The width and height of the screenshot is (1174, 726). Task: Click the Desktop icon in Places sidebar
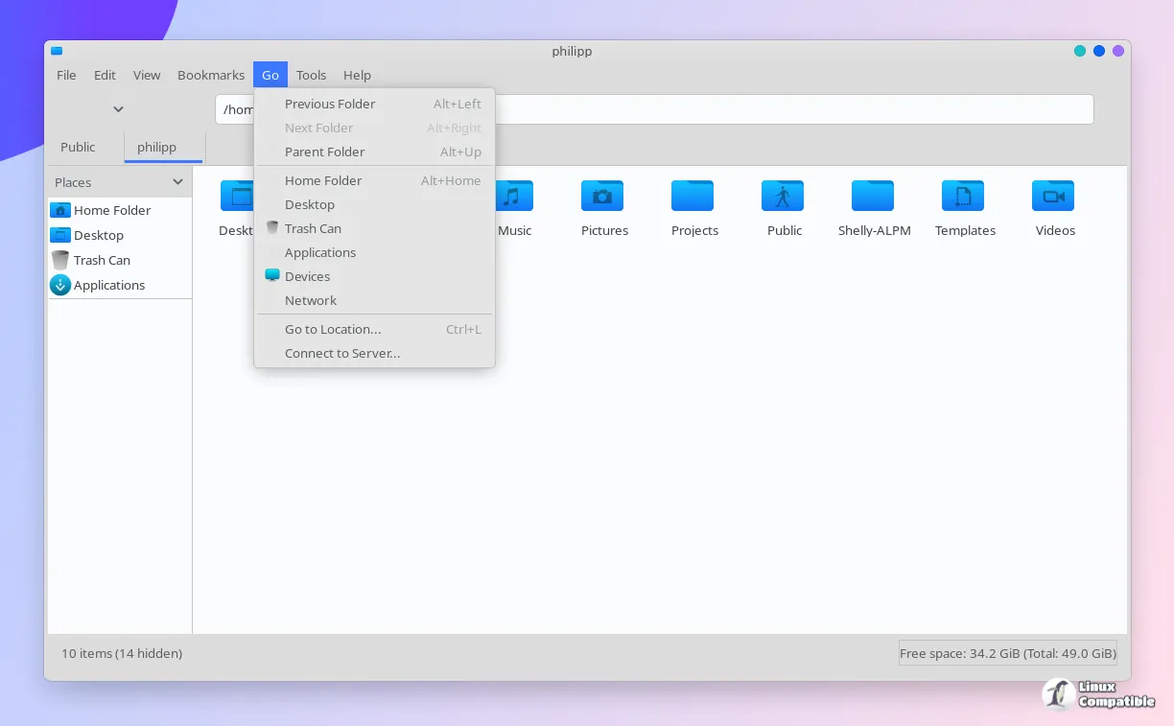pos(60,235)
